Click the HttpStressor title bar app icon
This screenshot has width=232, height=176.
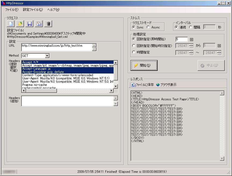click(3, 3)
